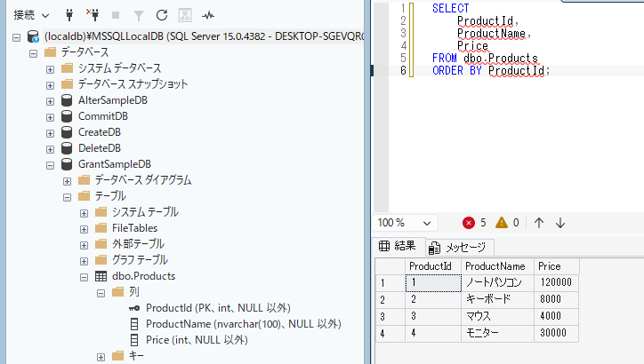Viewport: 644px width, 364px height.
Task: Select the result cell キーボード
Action: click(x=497, y=300)
